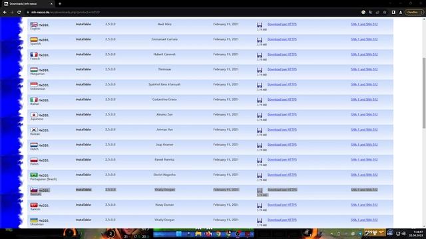Go back using the browser back arrow
The image size is (426, 239).
pos(5,12)
